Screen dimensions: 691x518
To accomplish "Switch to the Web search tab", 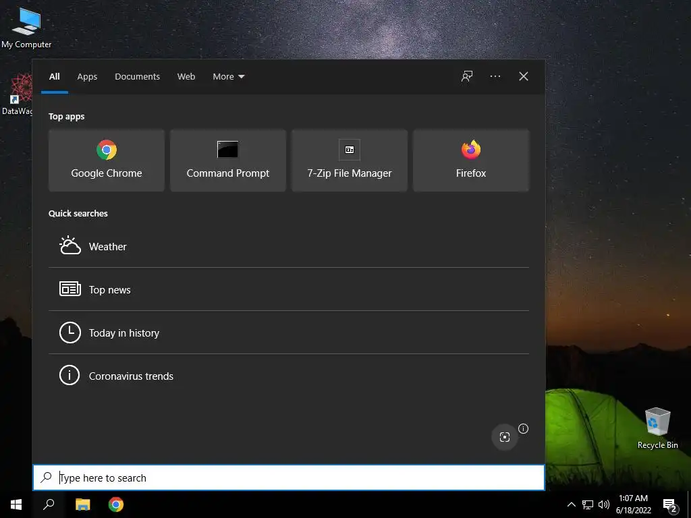I will click(186, 77).
